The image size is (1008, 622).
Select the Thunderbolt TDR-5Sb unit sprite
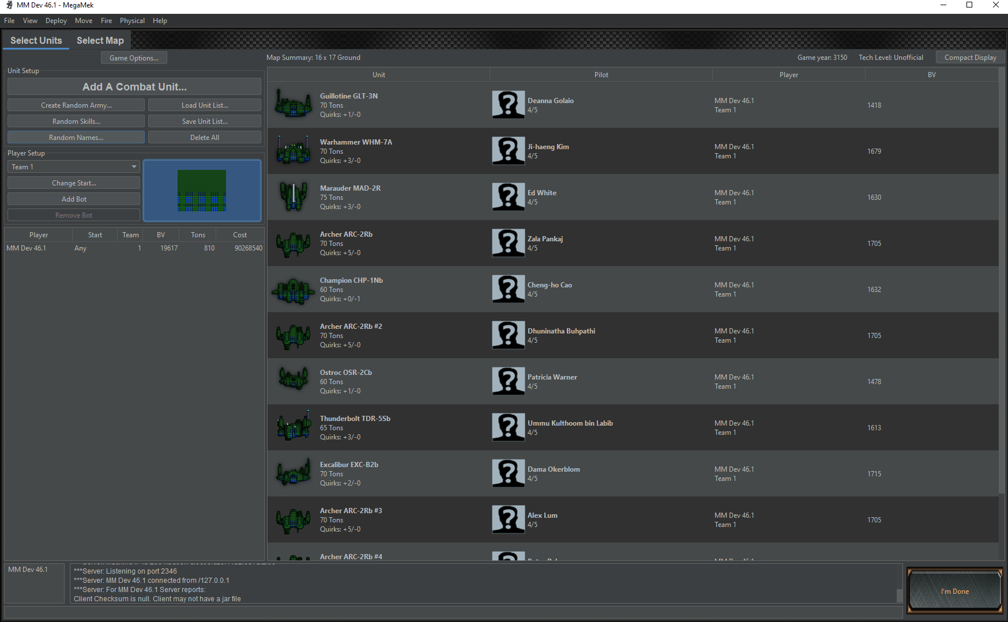(x=293, y=427)
